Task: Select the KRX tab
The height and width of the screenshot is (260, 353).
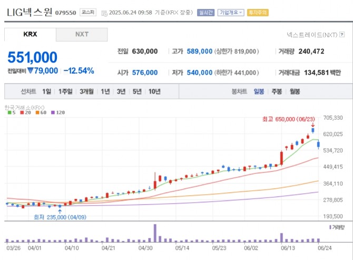Action: coord(31,35)
